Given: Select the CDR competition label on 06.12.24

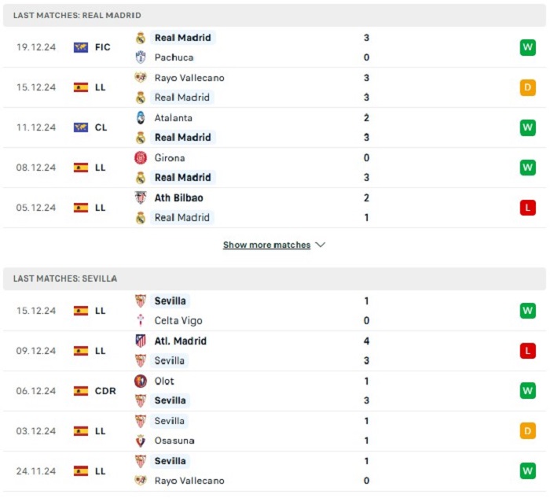Looking at the screenshot, I should (x=105, y=391).
